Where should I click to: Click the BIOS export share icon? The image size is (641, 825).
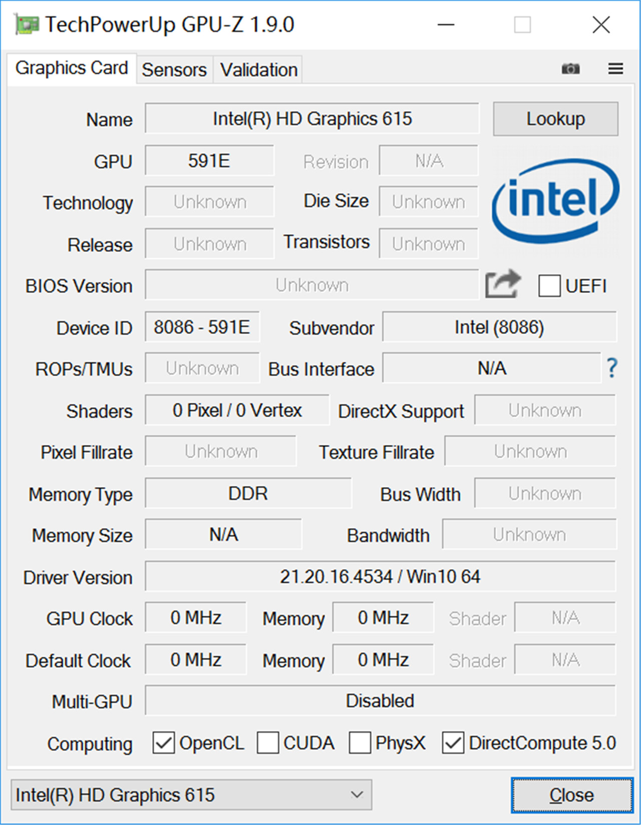click(x=503, y=284)
